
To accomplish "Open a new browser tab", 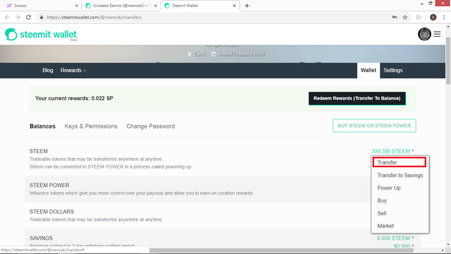I will [247, 6].
